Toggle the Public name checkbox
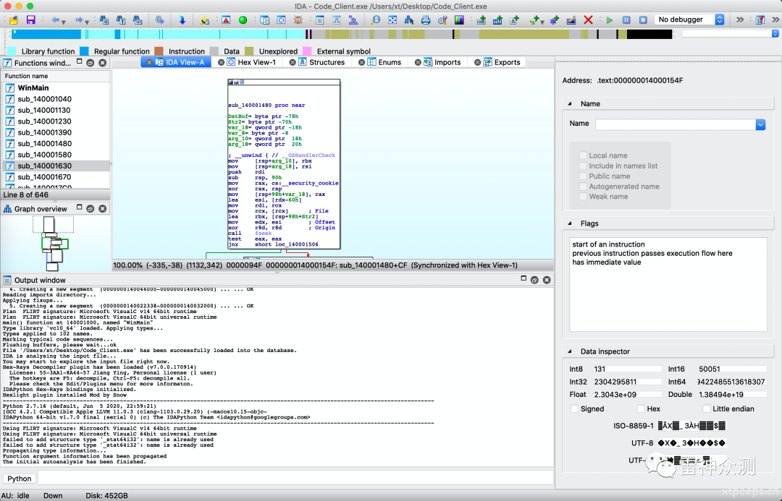The height and width of the screenshot is (501, 782). click(583, 176)
